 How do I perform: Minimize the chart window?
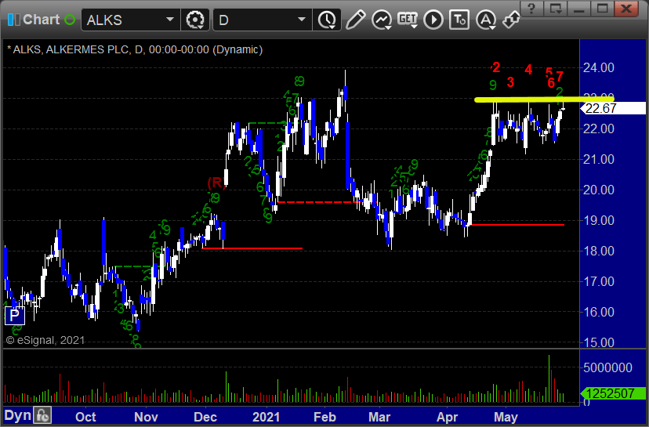[579, 9]
